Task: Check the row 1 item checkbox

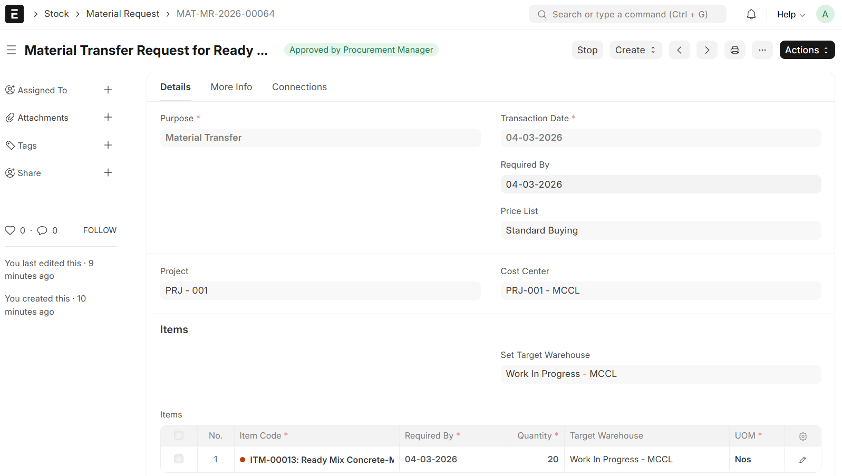Action: pyautogui.click(x=179, y=459)
